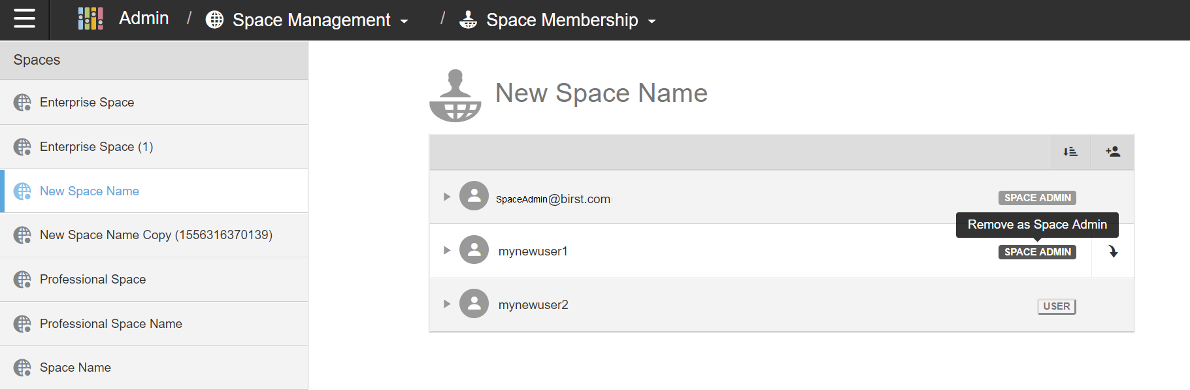Click the Admin breadcrumb link
This screenshot has height=390, width=1190.
coord(144,18)
